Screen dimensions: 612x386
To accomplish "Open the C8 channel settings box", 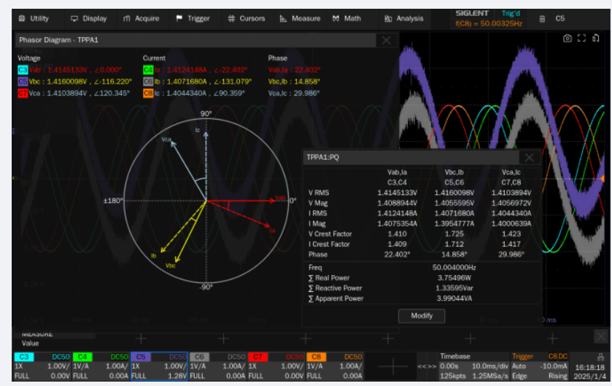I will (x=334, y=365).
